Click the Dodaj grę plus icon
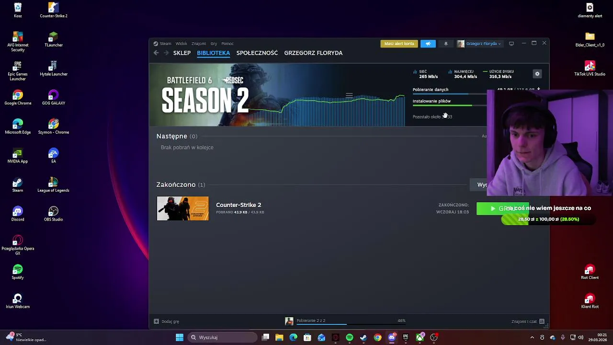Viewport: 613px width, 345px height. coord(156,322)
